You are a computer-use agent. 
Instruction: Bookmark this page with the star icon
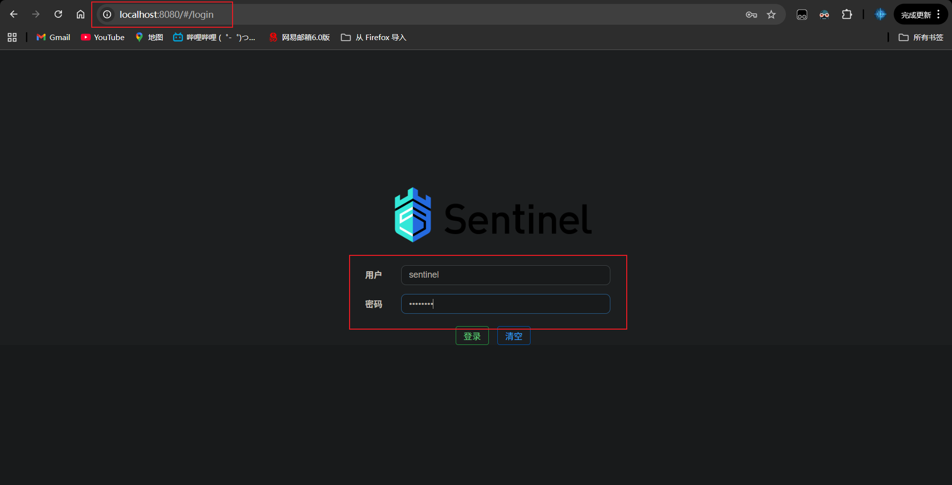[771, 15]
